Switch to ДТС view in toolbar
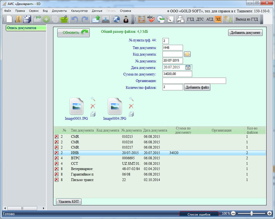Screen dimensions: 275x219 click(x=200, y=19)
